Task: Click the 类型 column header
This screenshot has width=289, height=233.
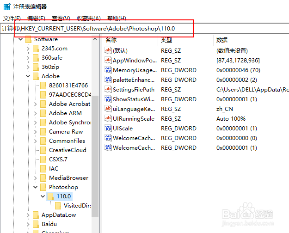Action: (x=166, y=40)
